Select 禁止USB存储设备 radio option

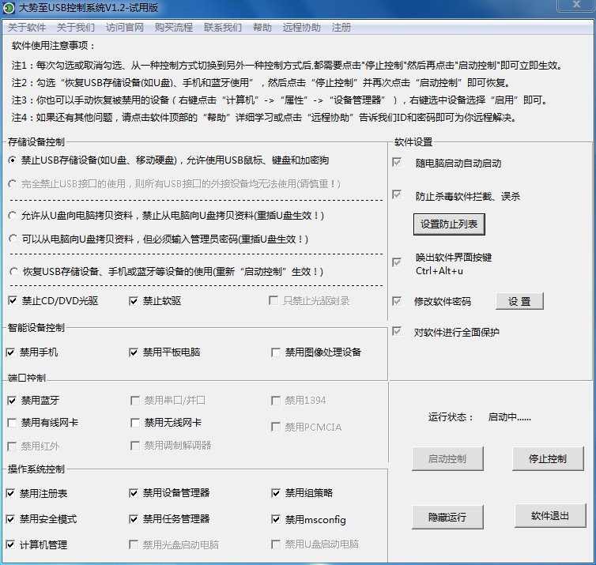tap(13, 160)
